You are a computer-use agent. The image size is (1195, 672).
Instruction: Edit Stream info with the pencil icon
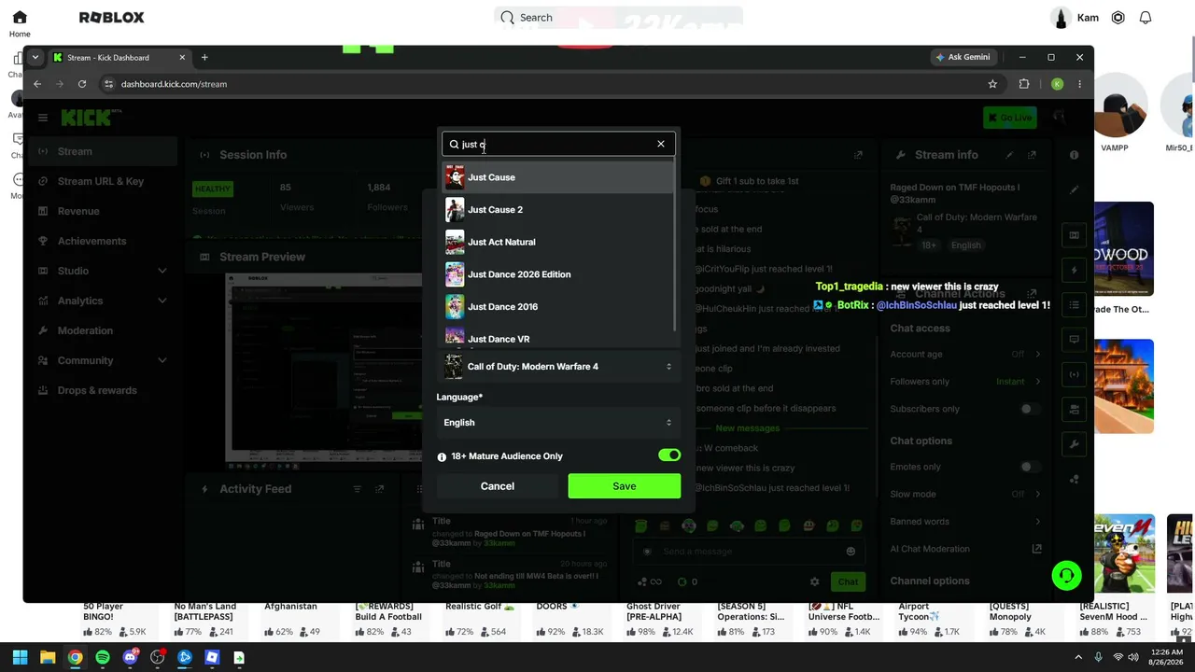click(1009, 155)
